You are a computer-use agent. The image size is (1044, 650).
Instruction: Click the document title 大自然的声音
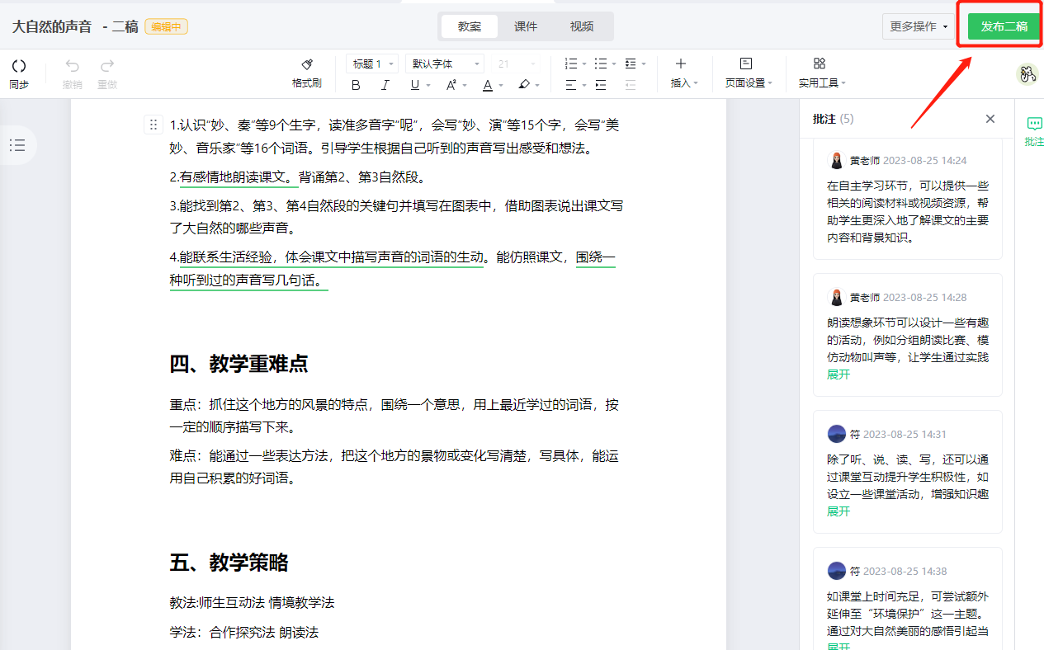coord(51,26)
